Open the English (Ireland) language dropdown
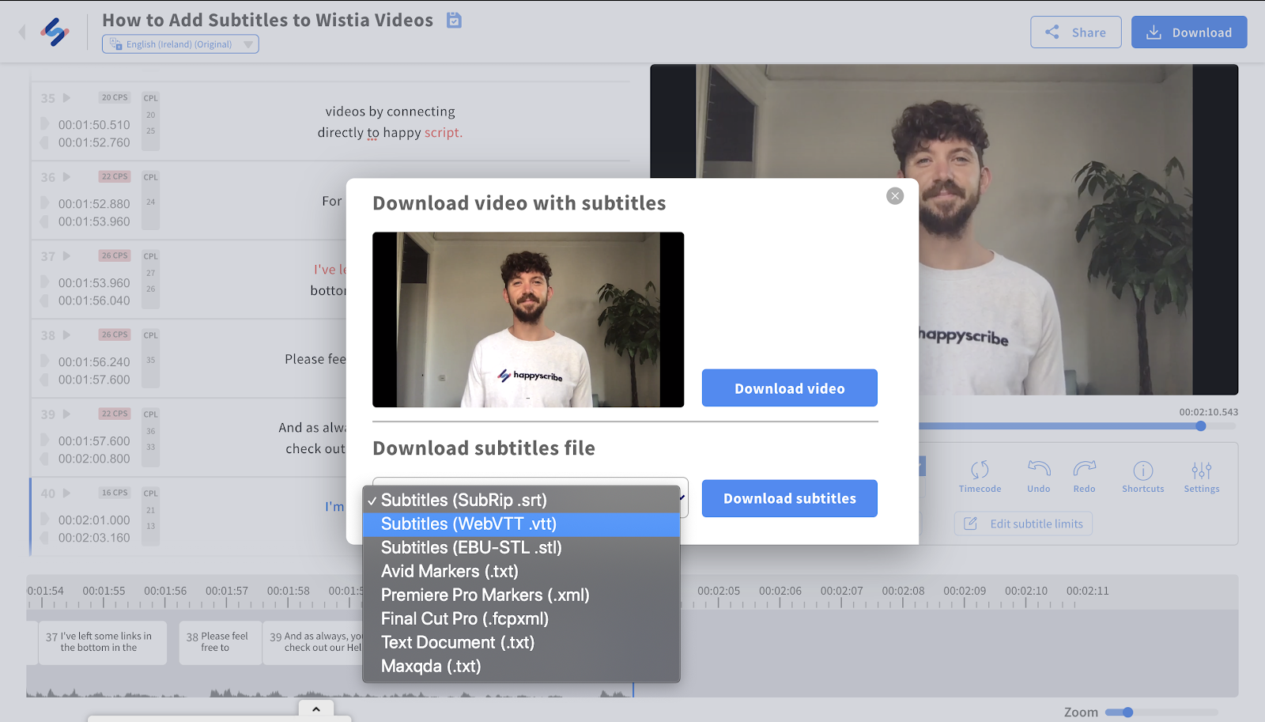Viewport: 1265px width, 722px height. 180,44
